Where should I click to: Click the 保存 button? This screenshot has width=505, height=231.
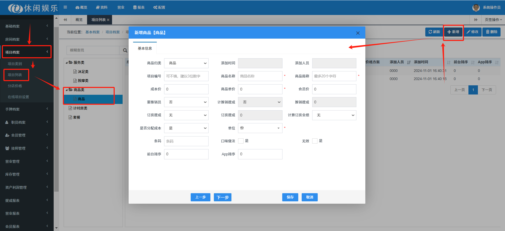(x=290, y=197)
